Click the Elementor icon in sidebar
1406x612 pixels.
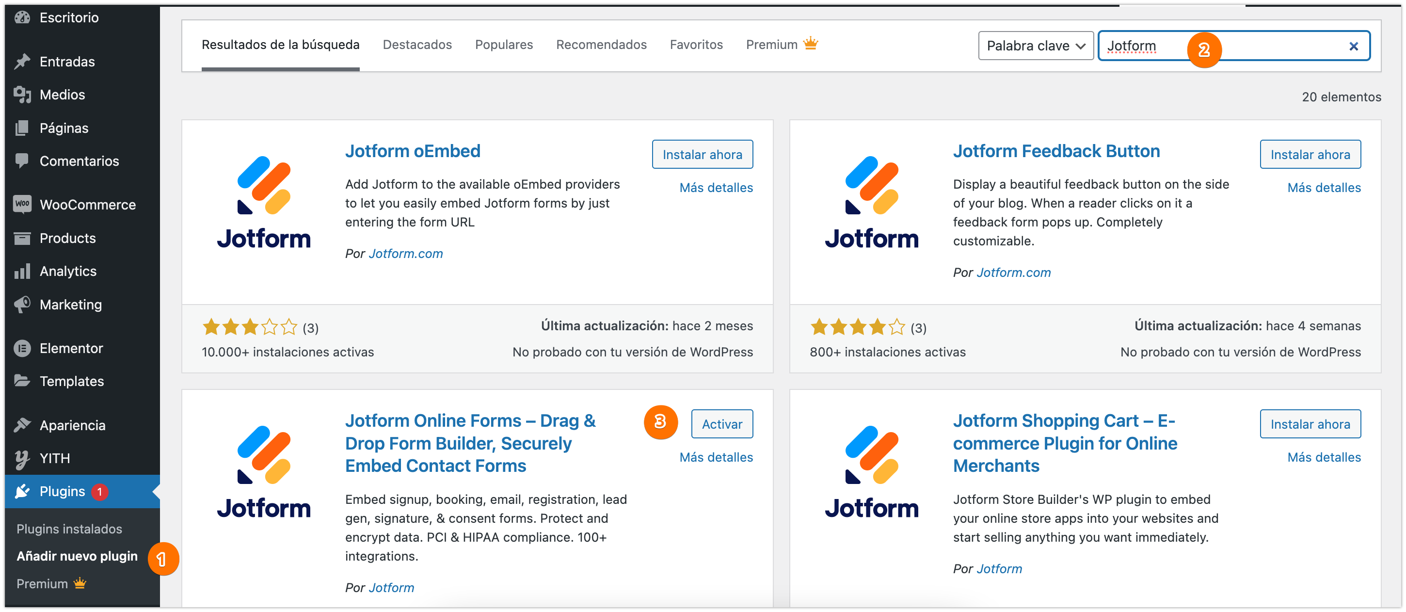(22, 348)
